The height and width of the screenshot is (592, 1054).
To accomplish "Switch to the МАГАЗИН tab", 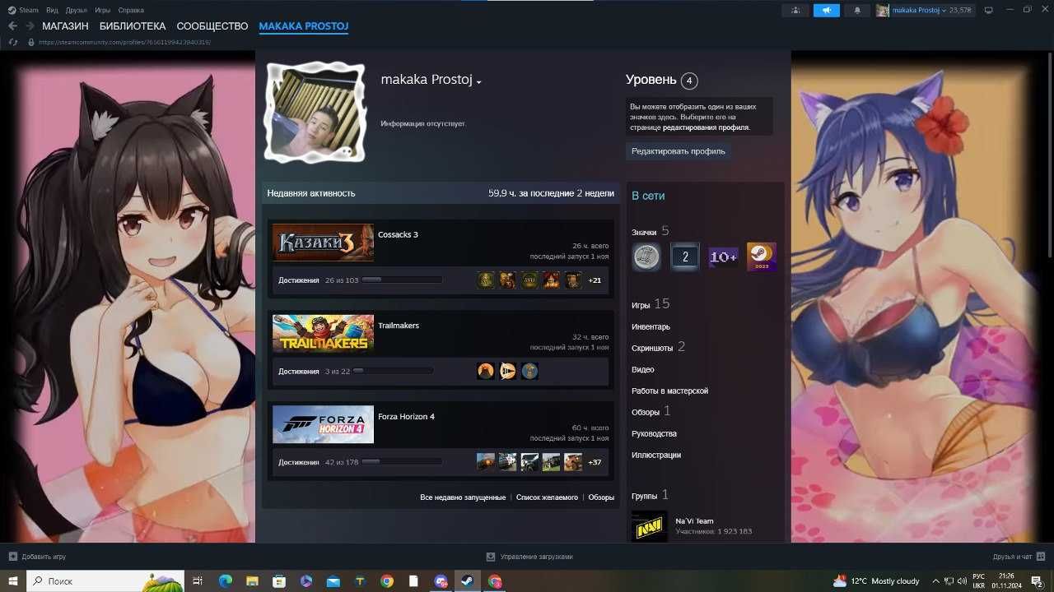I will click(65, 26).
